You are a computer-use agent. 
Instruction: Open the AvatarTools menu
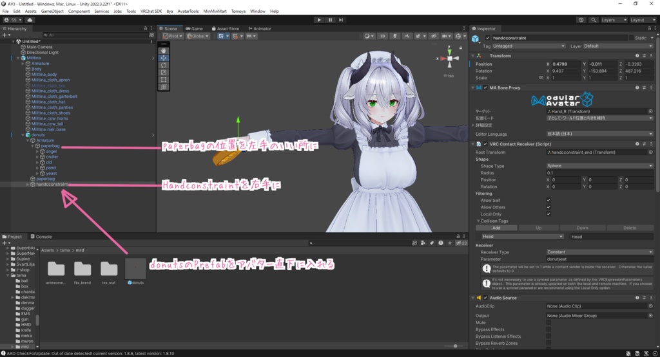(x=188, y=12)
